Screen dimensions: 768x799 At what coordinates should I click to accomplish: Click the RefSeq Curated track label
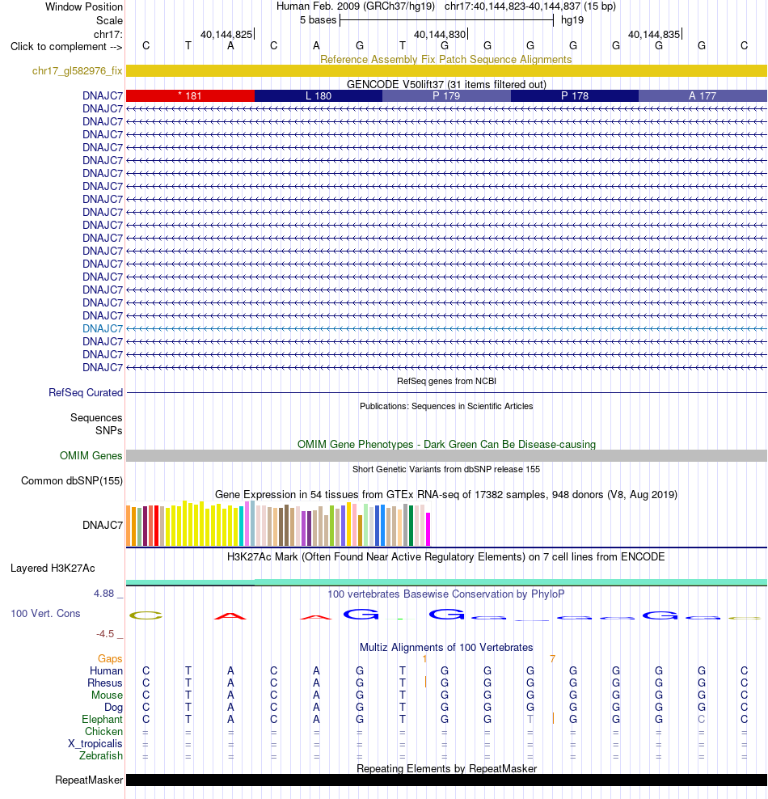pos(86,392)
